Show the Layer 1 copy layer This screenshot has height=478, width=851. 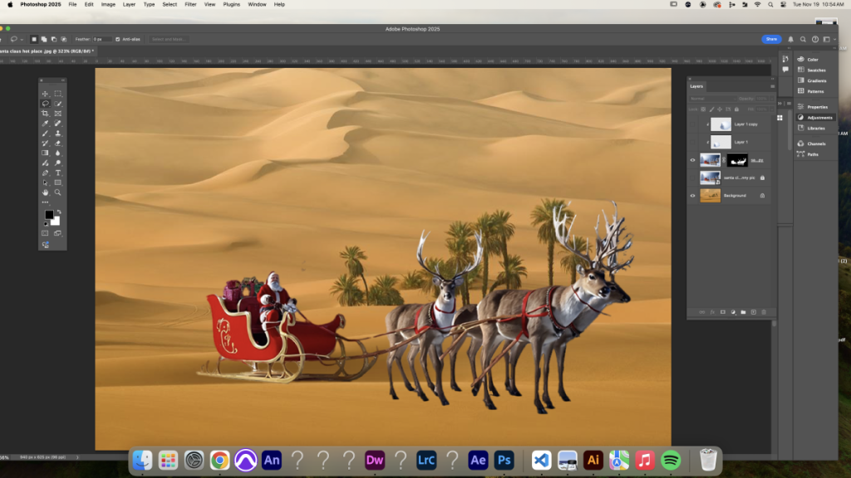tap(692, 124)
